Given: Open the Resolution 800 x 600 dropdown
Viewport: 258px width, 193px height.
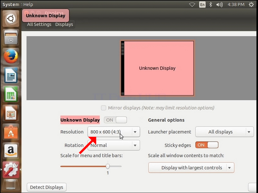Looking at the screenshot, I should tap(114, 132).
